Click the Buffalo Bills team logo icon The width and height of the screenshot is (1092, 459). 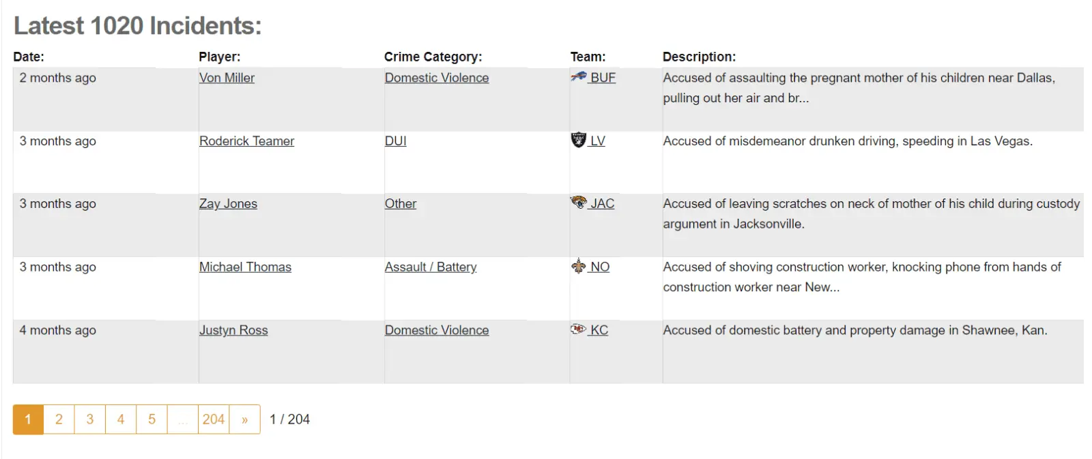click(x=578, y=77)
